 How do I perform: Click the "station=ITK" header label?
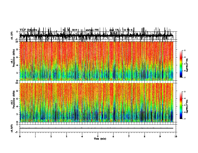click(x=92, y=30)
